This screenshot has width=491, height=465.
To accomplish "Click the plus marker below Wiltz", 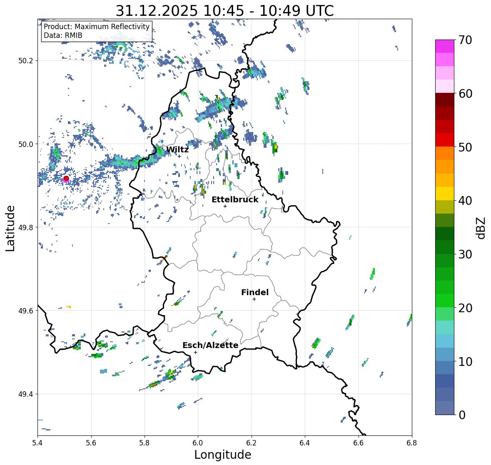I will [179, 157].
